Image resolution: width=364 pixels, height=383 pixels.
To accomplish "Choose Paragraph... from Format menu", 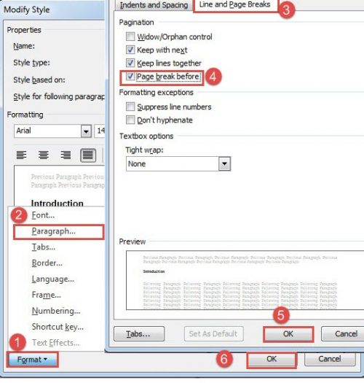I will coord(54,231).
